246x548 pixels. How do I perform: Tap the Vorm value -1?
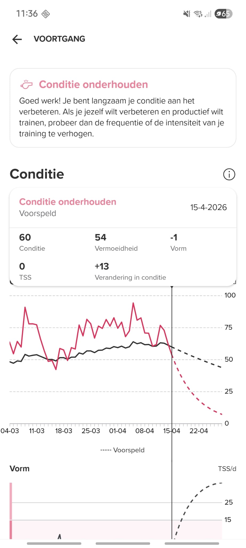point(174,237)
